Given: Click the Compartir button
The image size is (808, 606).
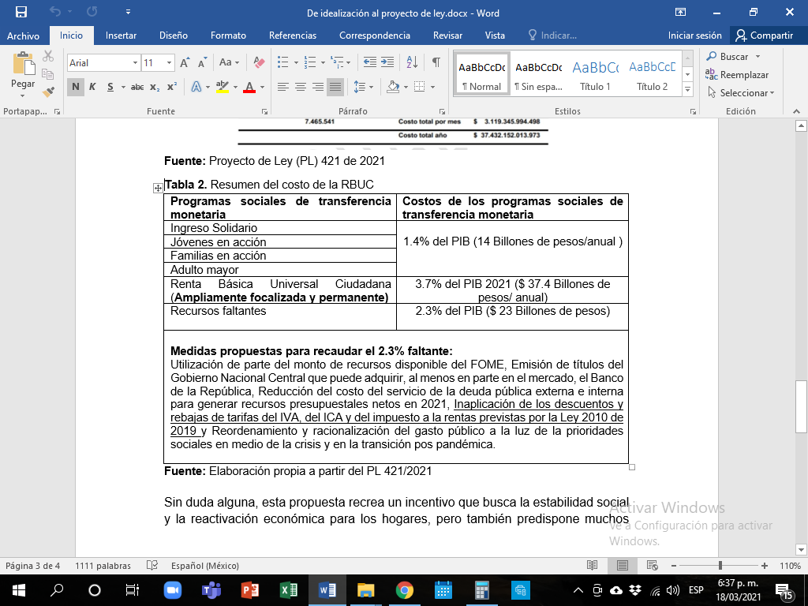Looking at the screenshot, I should 764,36.
